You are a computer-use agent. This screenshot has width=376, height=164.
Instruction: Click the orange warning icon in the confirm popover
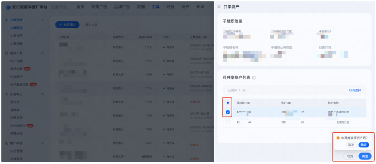pos(338,138)
